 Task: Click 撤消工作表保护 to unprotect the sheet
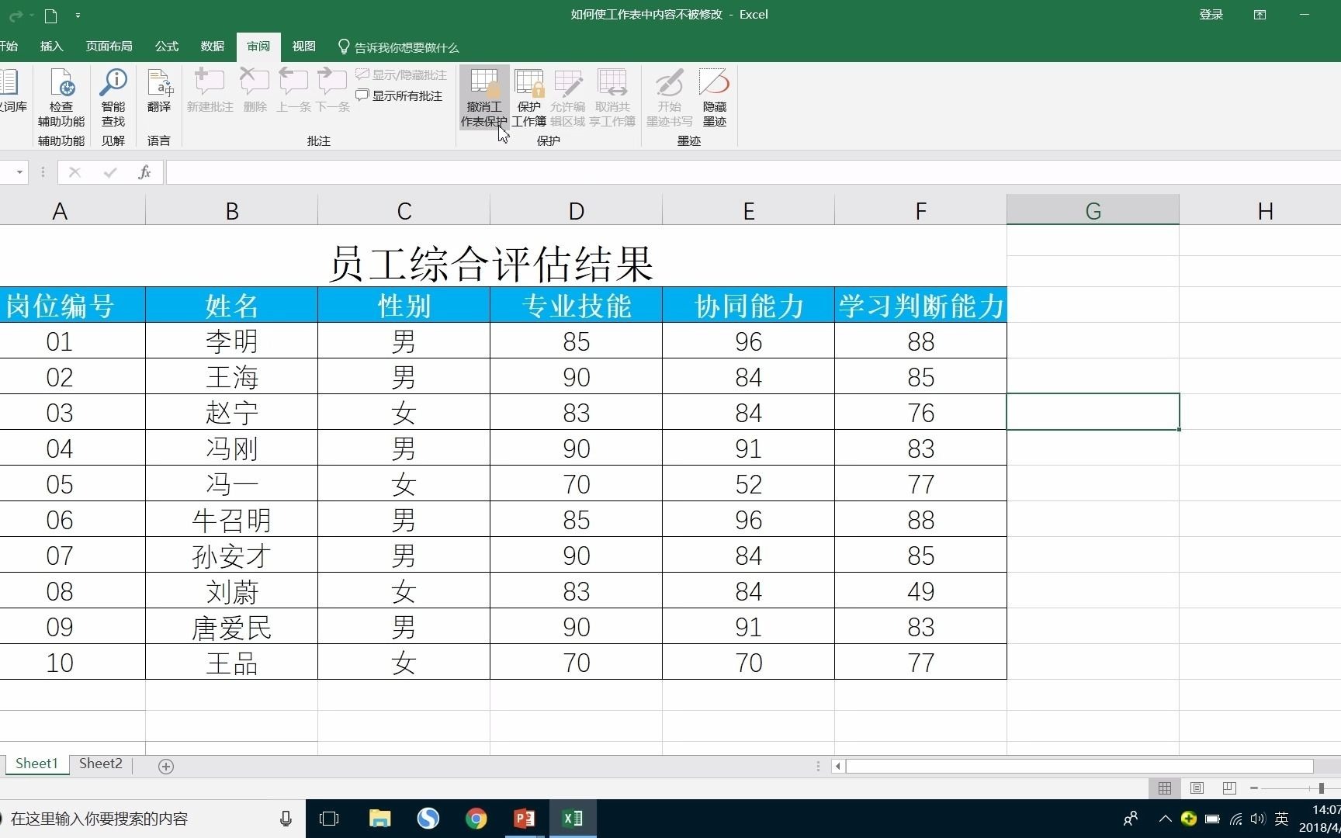(483, 95)
